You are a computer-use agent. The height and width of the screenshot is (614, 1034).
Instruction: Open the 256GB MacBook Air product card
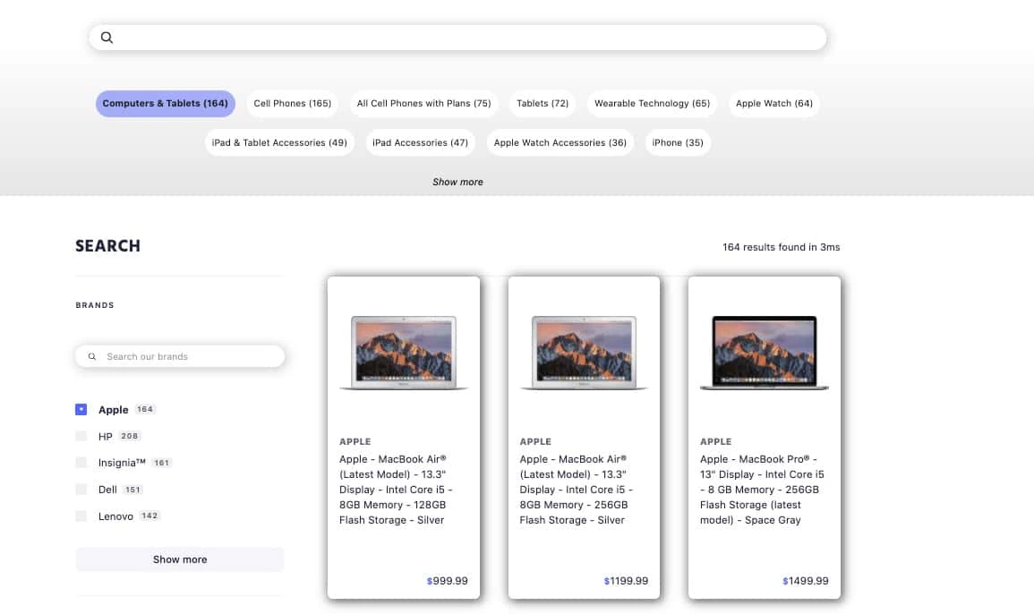584,437
